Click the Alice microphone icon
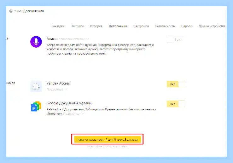The image size is (233, 163). pyautogui.click(x=36, y=42)
